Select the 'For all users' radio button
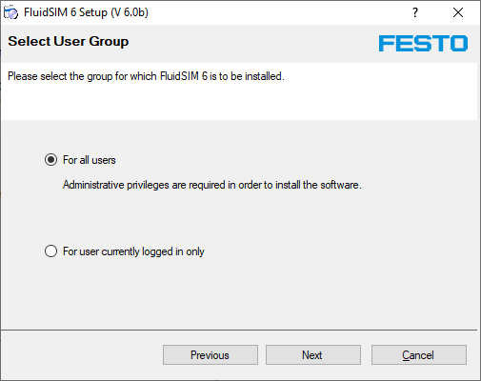 point(50,160)
